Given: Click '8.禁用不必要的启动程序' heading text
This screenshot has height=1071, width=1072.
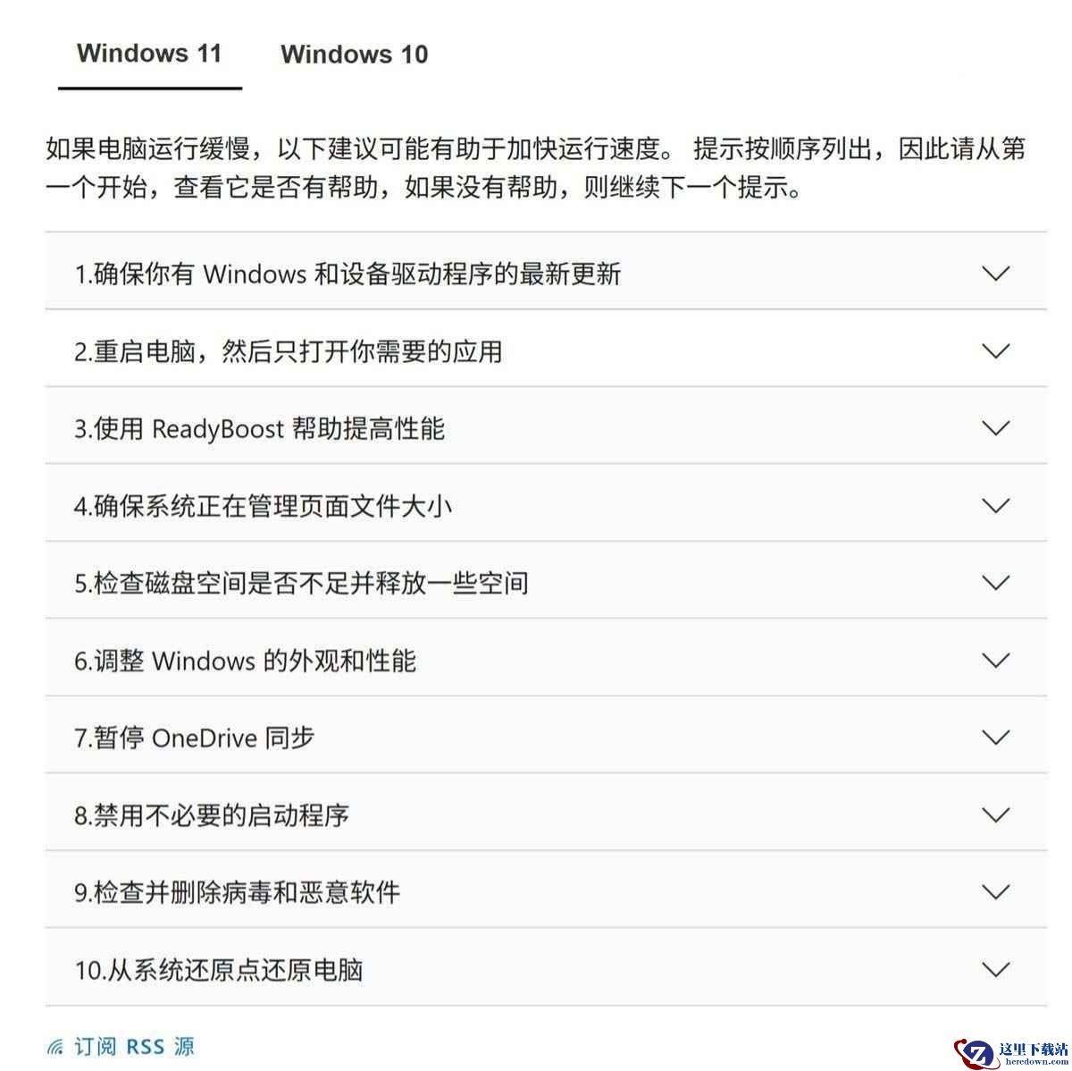Looking at the screenshot, I should point(212,815).
